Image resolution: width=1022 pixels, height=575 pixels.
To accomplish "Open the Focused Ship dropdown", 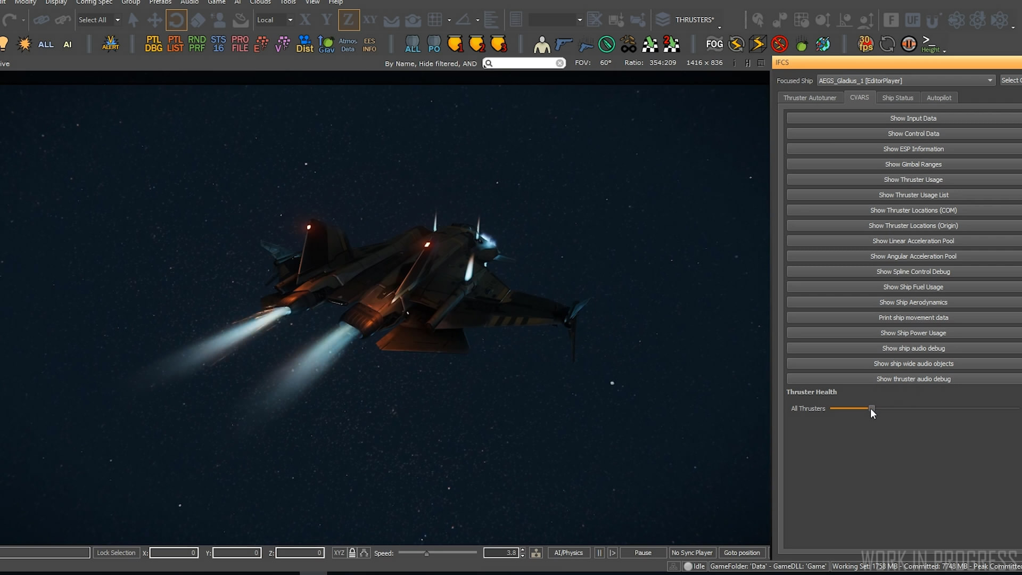I will (906, 80).
